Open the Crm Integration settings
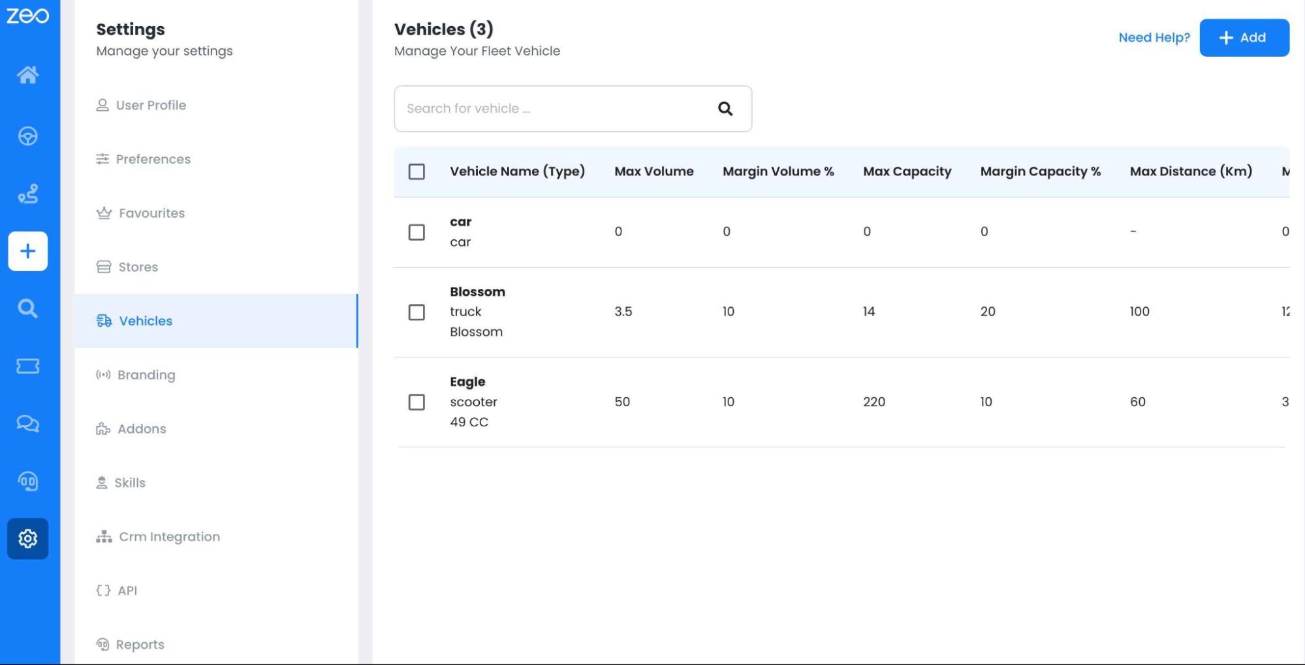1305x665 pixels. (169, 537)
